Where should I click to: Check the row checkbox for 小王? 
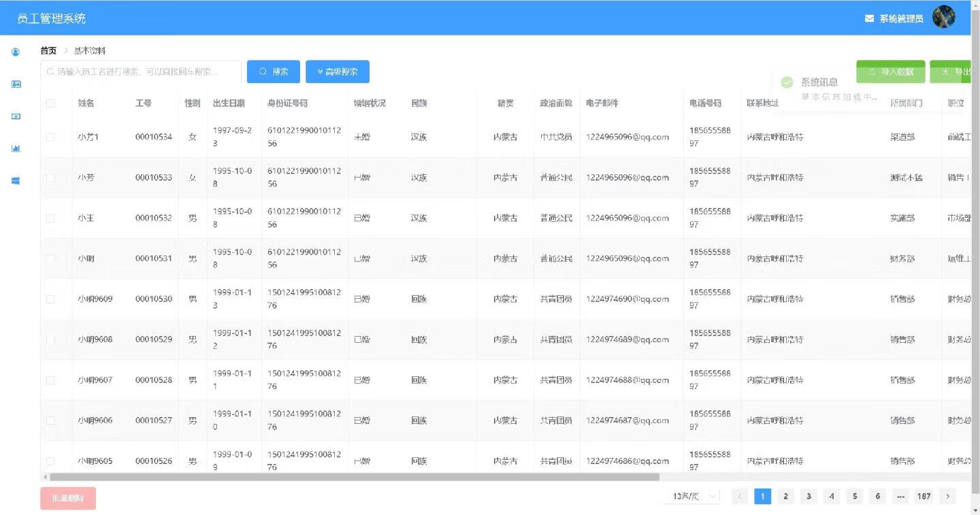click(50, 218)
